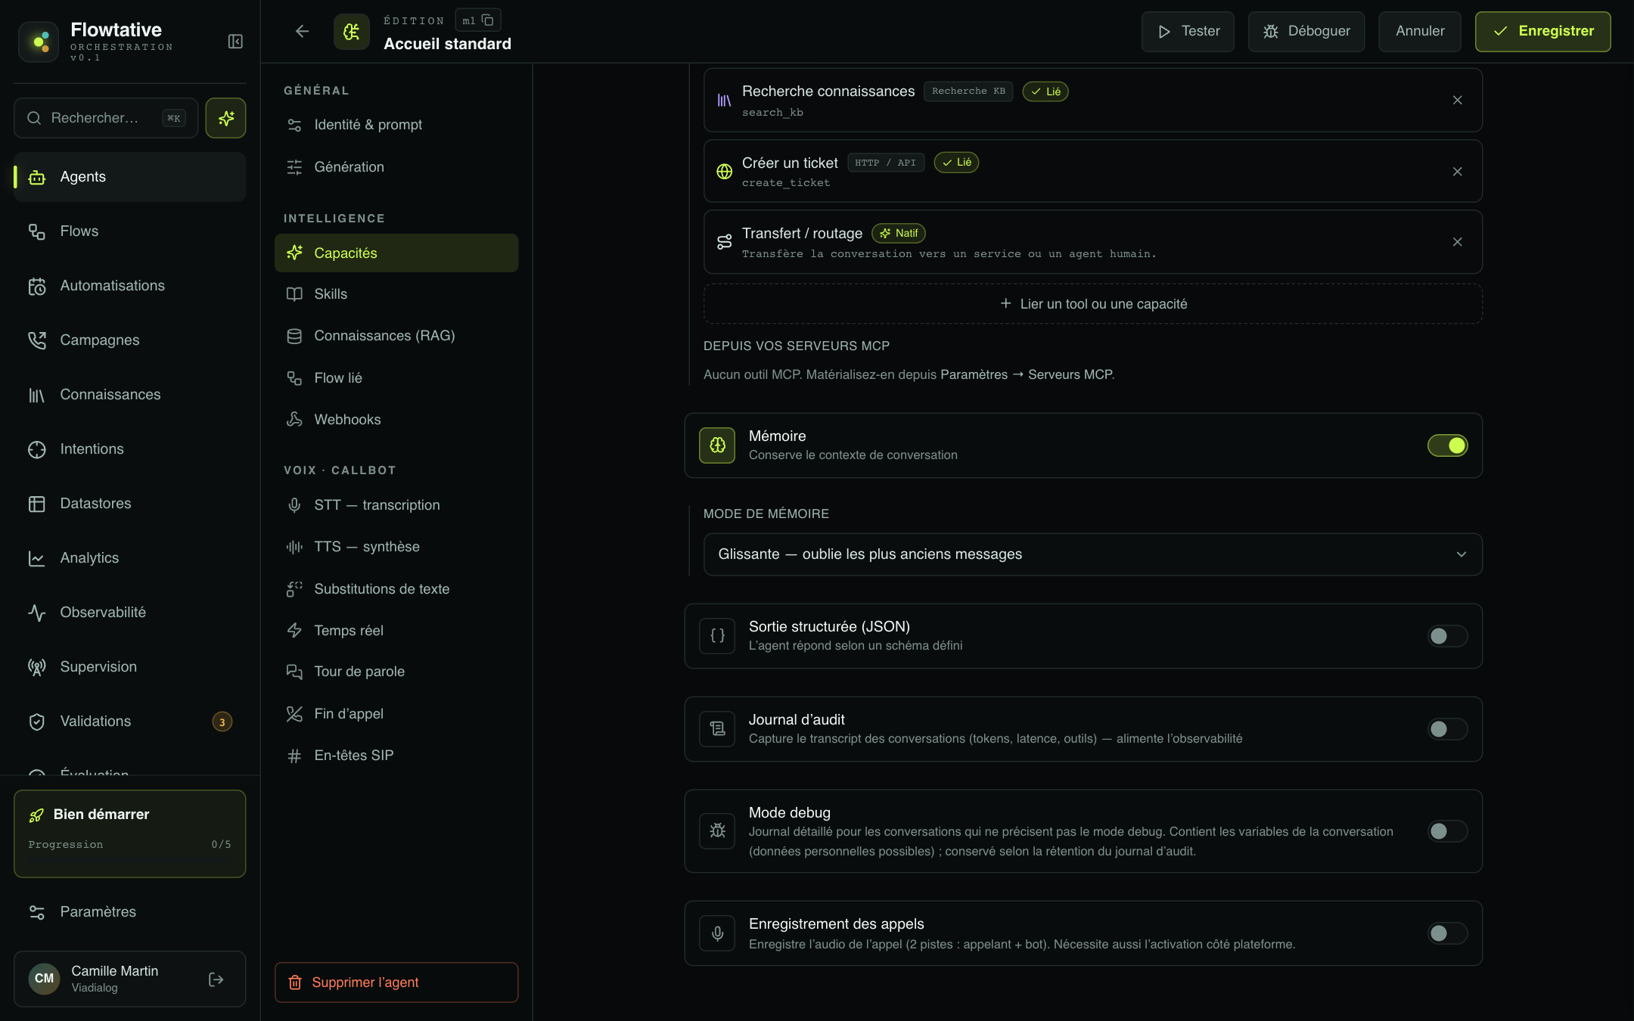
Task: Click the rocket icon in Bien démarrer
Action: click(36, 815)
